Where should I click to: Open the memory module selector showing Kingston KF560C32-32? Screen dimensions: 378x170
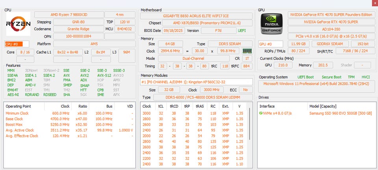(196, 82)
